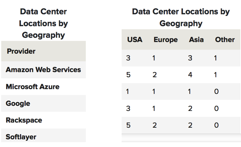241x147 pixels.
Task: Select the Provider column header
Action: click(x=21, y=51)
